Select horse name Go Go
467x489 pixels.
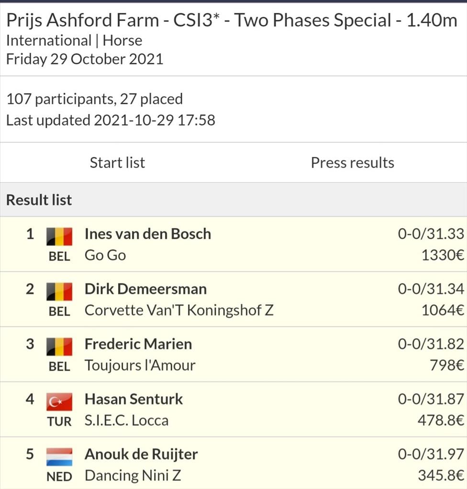pyautogui.click(x=105, y=255)
